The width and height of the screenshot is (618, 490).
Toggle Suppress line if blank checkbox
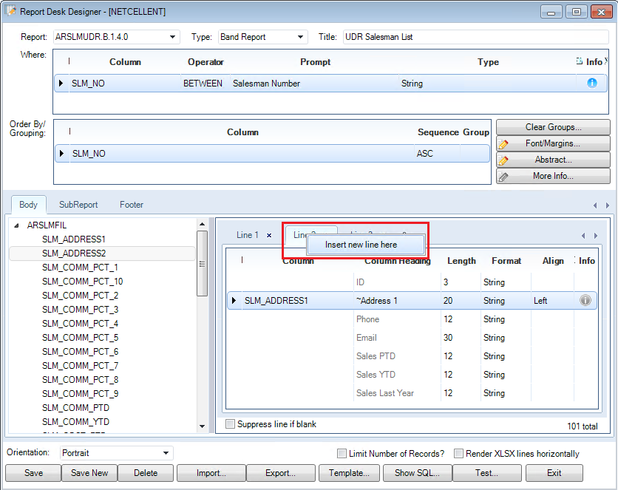point(230,423)
